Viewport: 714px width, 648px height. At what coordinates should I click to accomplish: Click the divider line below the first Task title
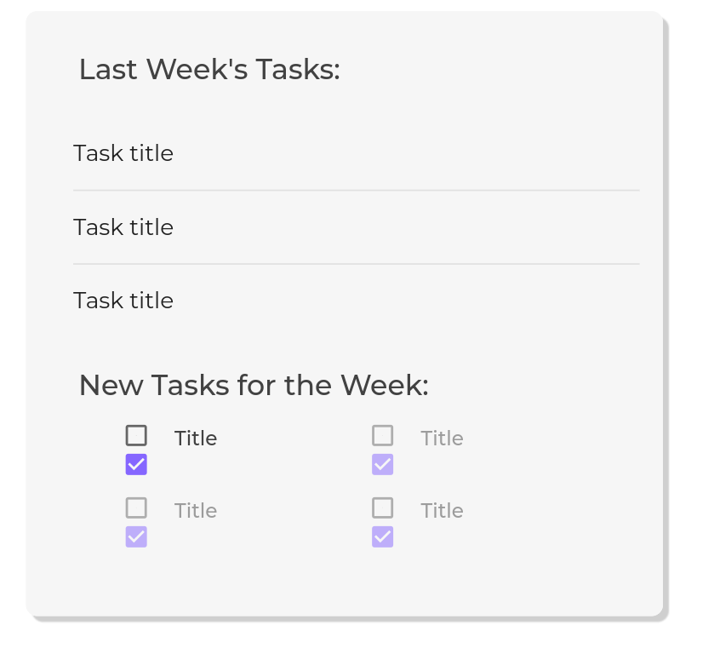[356, 191]
